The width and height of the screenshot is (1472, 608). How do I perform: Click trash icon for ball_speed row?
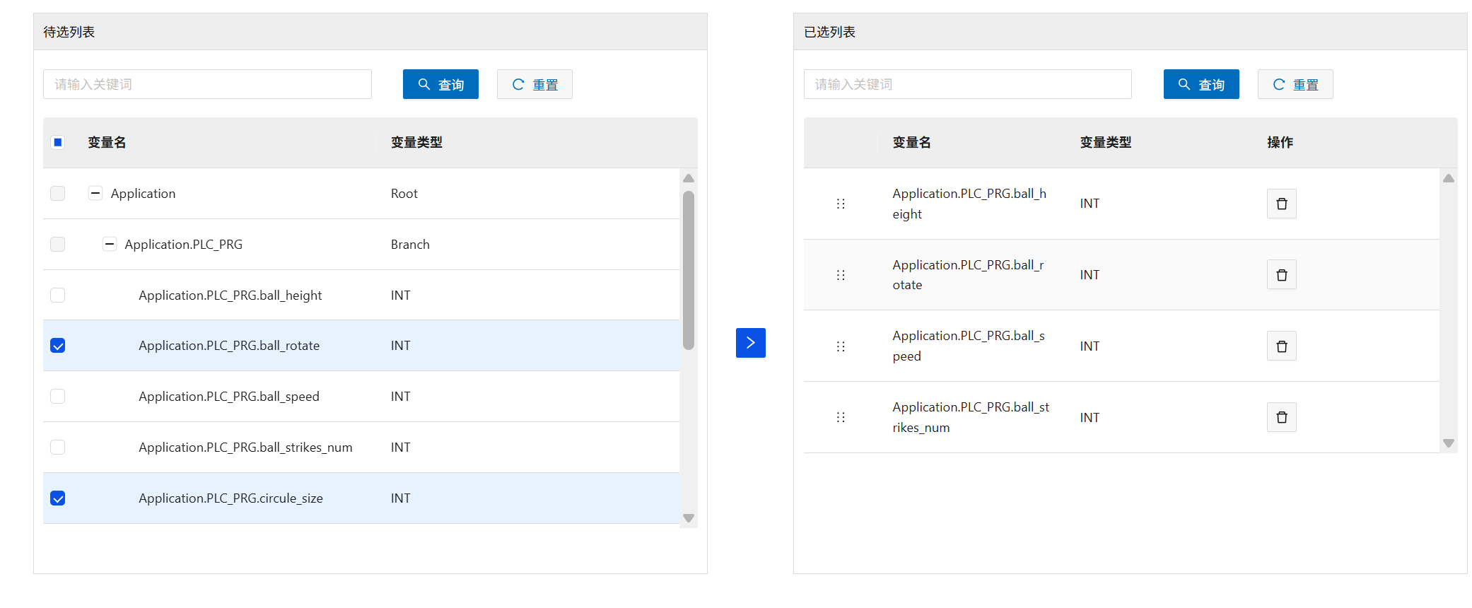tap(1281, 346)
